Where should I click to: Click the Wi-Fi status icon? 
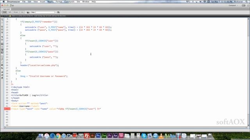[205, 2]
